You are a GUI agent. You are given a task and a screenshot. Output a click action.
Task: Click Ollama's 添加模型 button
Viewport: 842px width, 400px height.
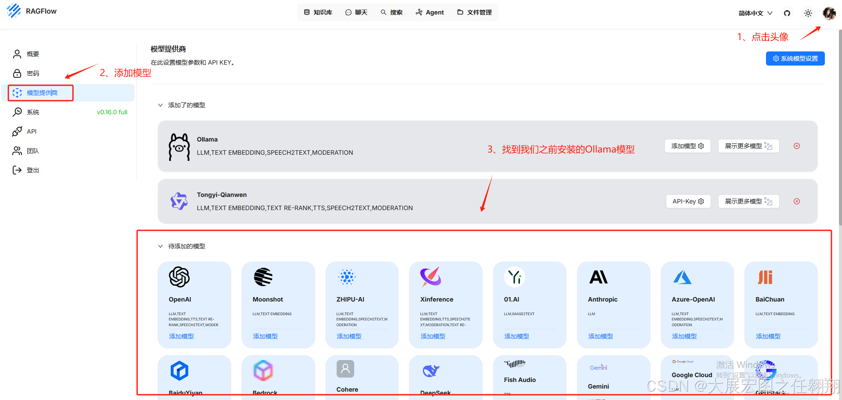pyautogui.click(x=687, y=146)
